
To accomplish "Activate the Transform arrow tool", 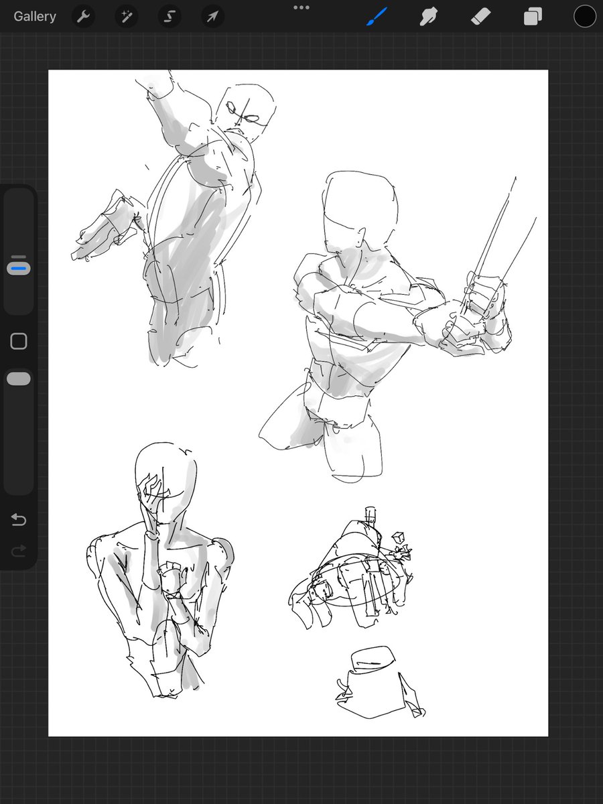I will (x=212, y=17).
